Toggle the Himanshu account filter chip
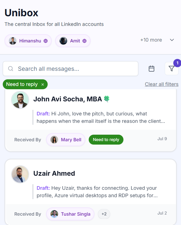 pos(28,41)
